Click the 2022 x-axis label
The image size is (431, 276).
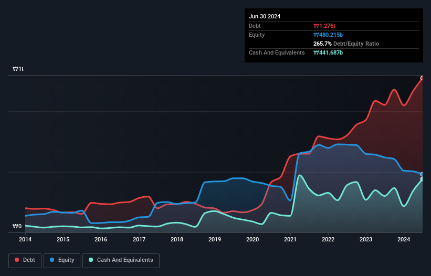[328, 239]
